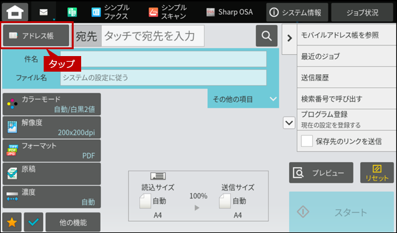Check 保存先のリンクを送信 checkbox
The image size is (397, 233).
click(x=306, y=141)
